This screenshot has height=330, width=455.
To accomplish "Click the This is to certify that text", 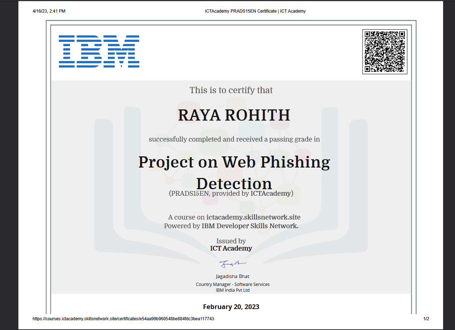I will pyautogui.click(x=231, y=90).
